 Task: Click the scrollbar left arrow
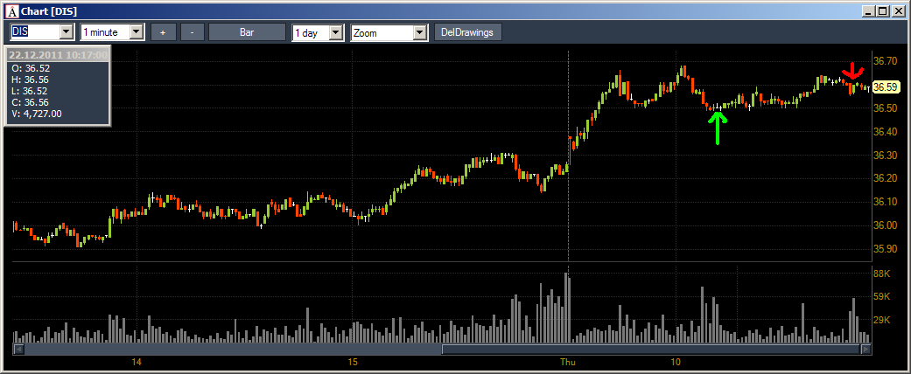tap(18, 350)
